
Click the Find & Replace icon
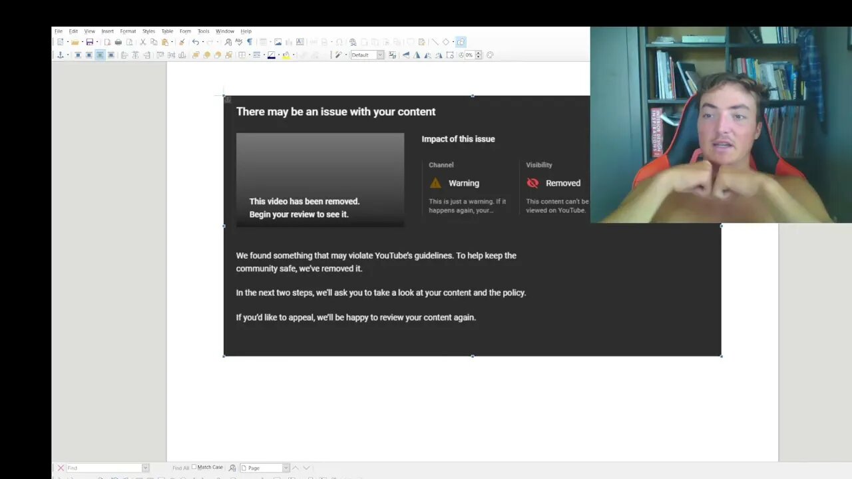[228, 42]
